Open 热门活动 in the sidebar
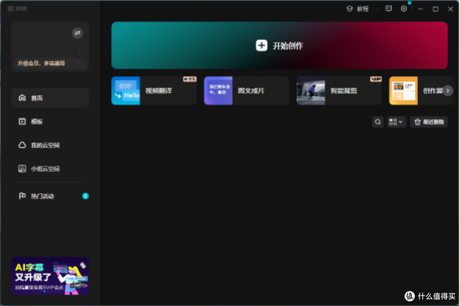 [x=50, y=196]
